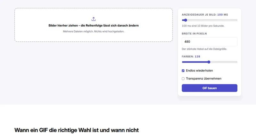Click the "Breite in Pixeln" label
This screenshot has height=134, width=256.
[x=194, y=33]
